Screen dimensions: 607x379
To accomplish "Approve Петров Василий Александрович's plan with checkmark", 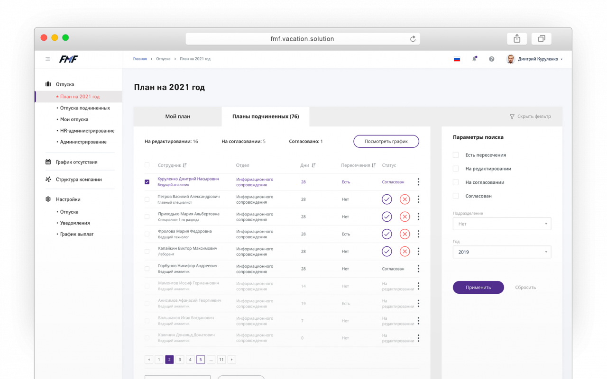I will pos(387,199).
